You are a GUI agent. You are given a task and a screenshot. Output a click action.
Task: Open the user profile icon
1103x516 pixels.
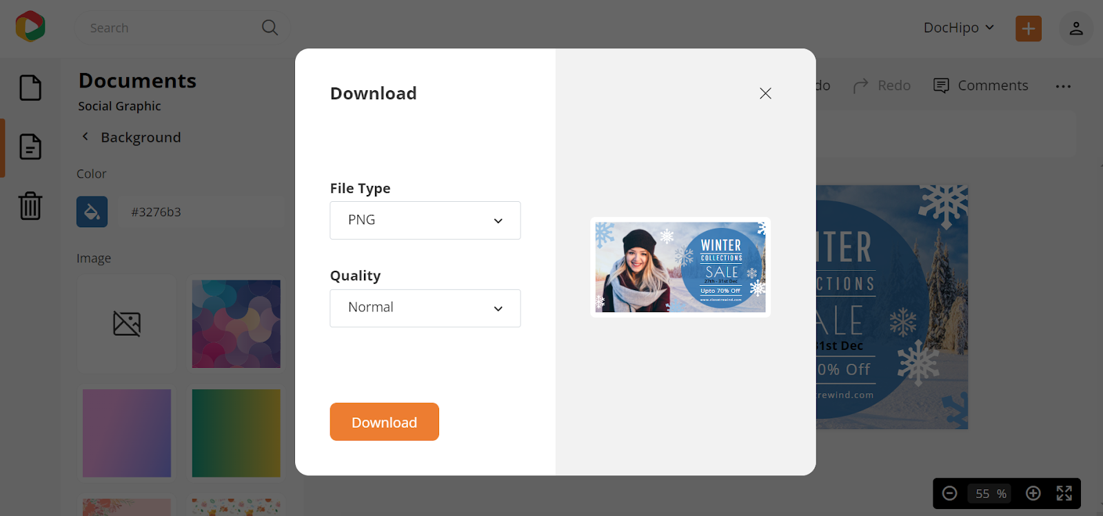coord(1076,28)
